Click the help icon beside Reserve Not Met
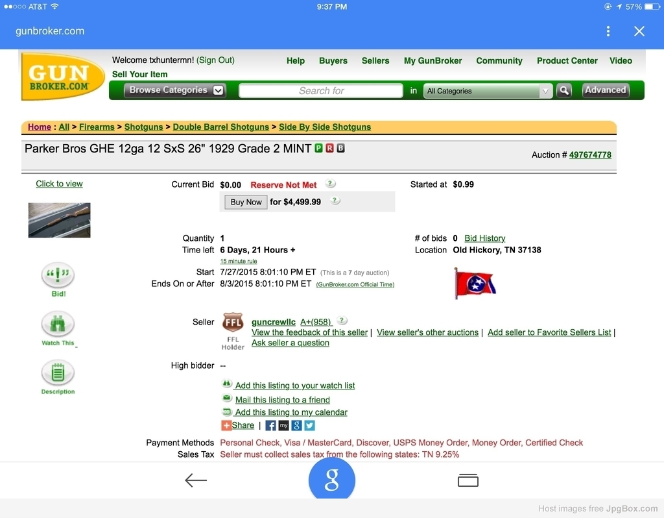The width and height of the screenshot is (664, 518). [330, 184]
